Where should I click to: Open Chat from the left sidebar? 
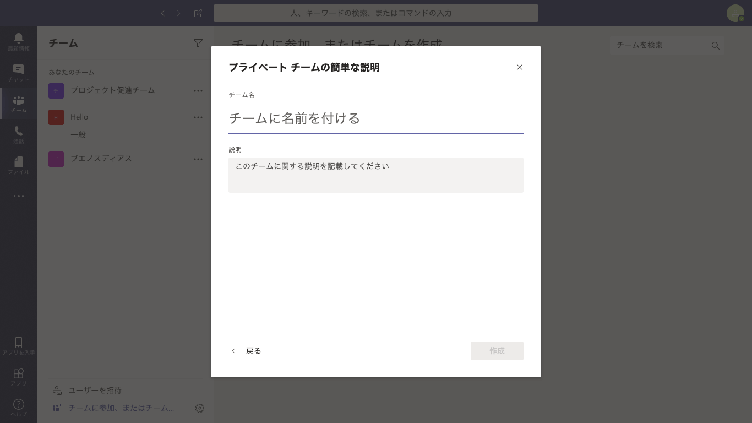pos(19,72)
